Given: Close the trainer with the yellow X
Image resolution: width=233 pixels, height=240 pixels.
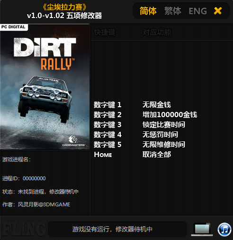Looking at the screenshot, I should coord(218,11).
